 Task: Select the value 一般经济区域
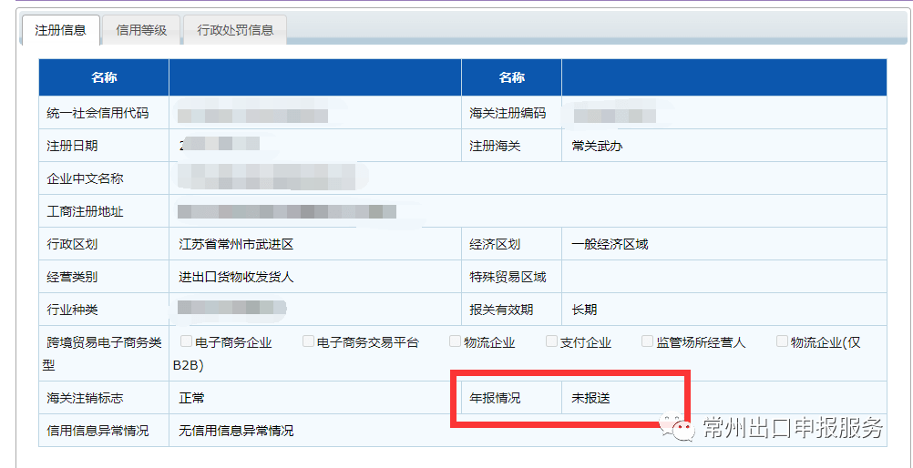(x=610, y=244)
